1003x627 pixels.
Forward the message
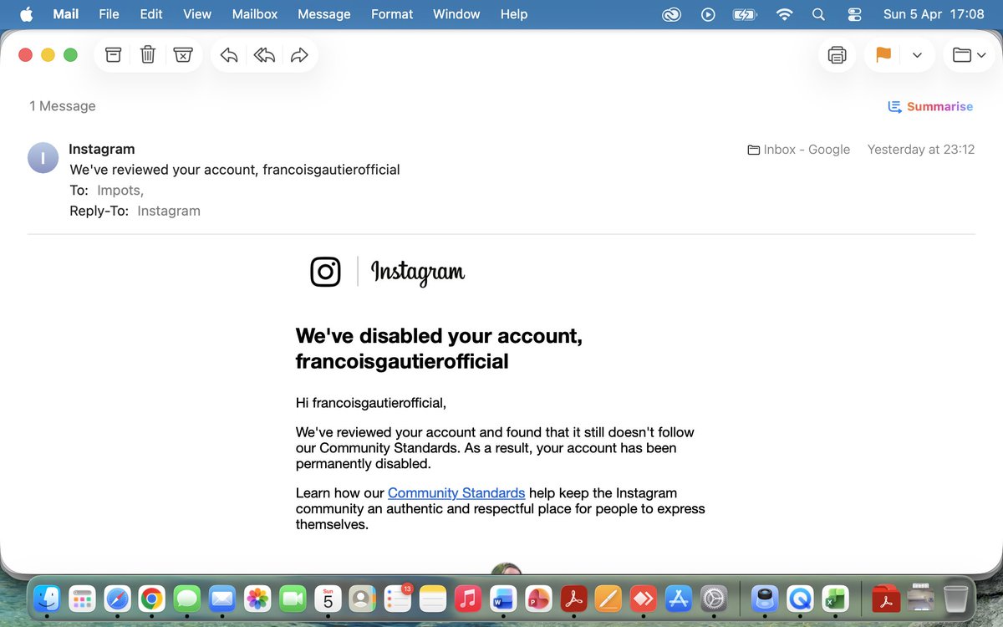point(299,55)
